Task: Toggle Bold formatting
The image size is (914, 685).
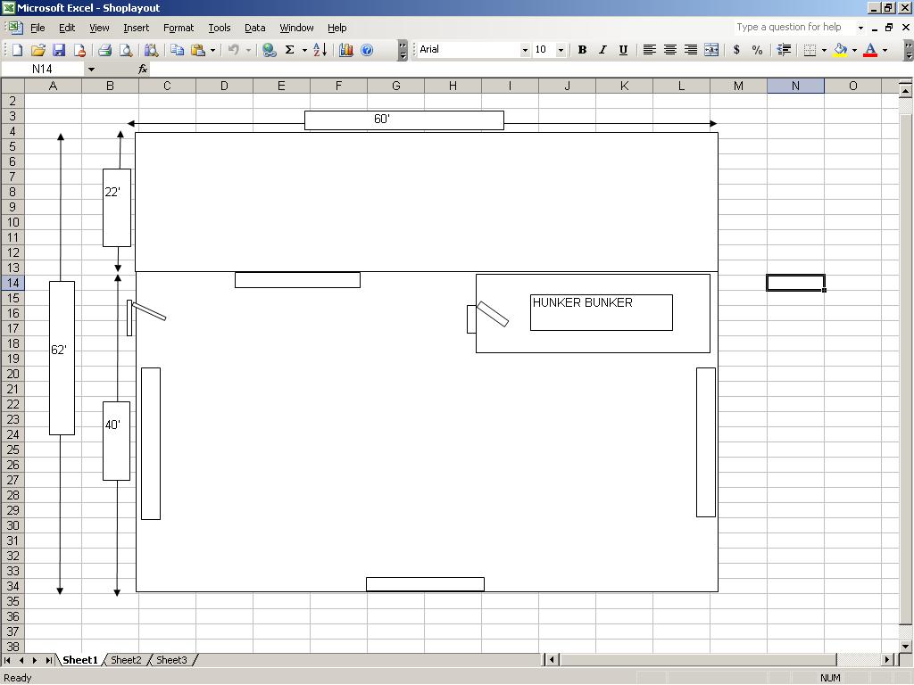Action: pos(582,50)
